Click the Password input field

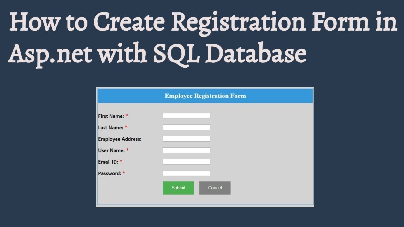point(186,173)
